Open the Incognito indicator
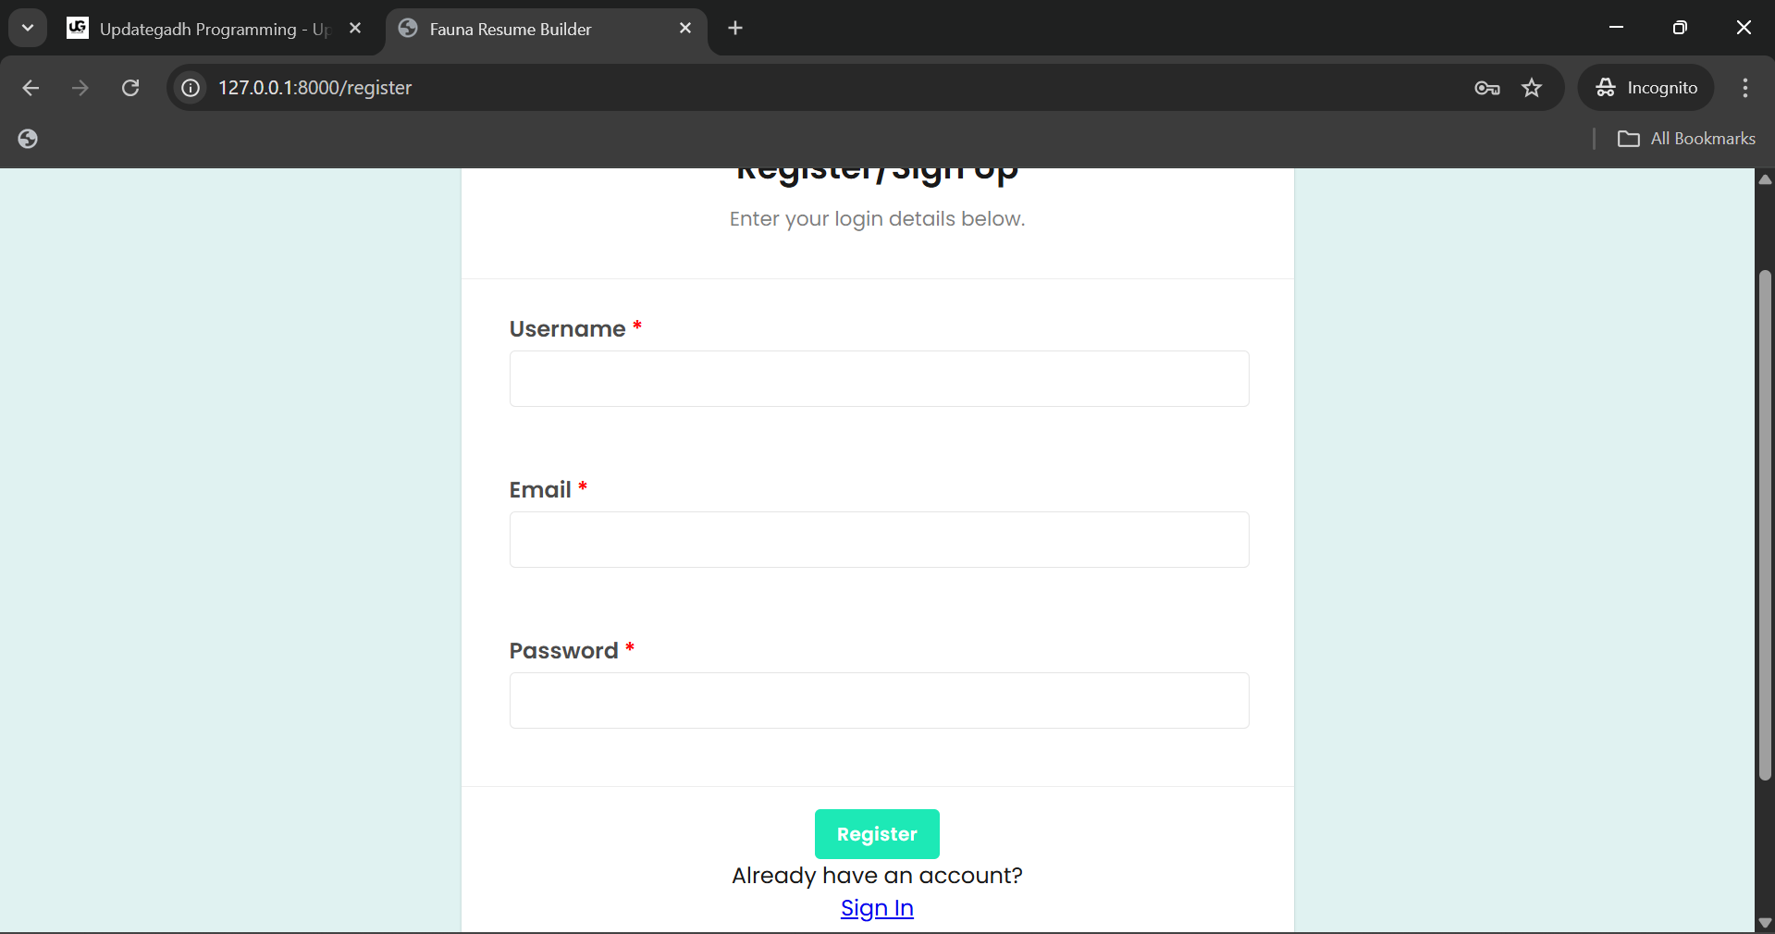 pyautogui.click(x=1646, y=88)
